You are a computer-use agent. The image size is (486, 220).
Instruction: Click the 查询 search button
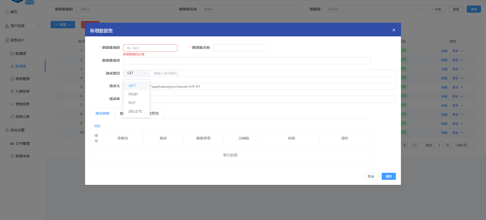click(474, 9)
